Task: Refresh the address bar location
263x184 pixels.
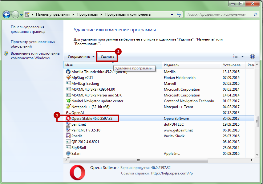Action: (x=179, y=15)
